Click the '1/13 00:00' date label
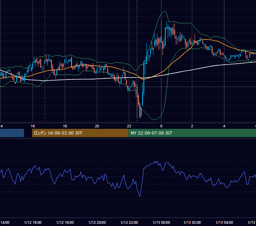 [161, 222]
